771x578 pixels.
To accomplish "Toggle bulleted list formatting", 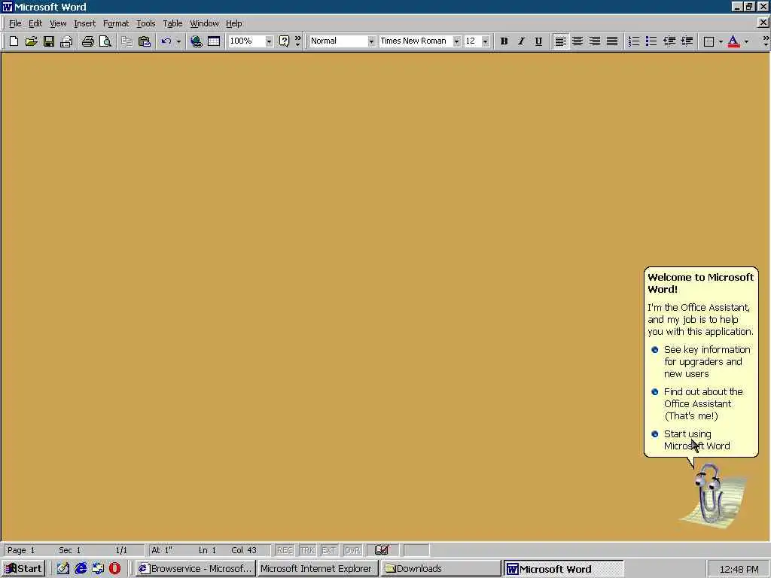I will coord(651,41).
